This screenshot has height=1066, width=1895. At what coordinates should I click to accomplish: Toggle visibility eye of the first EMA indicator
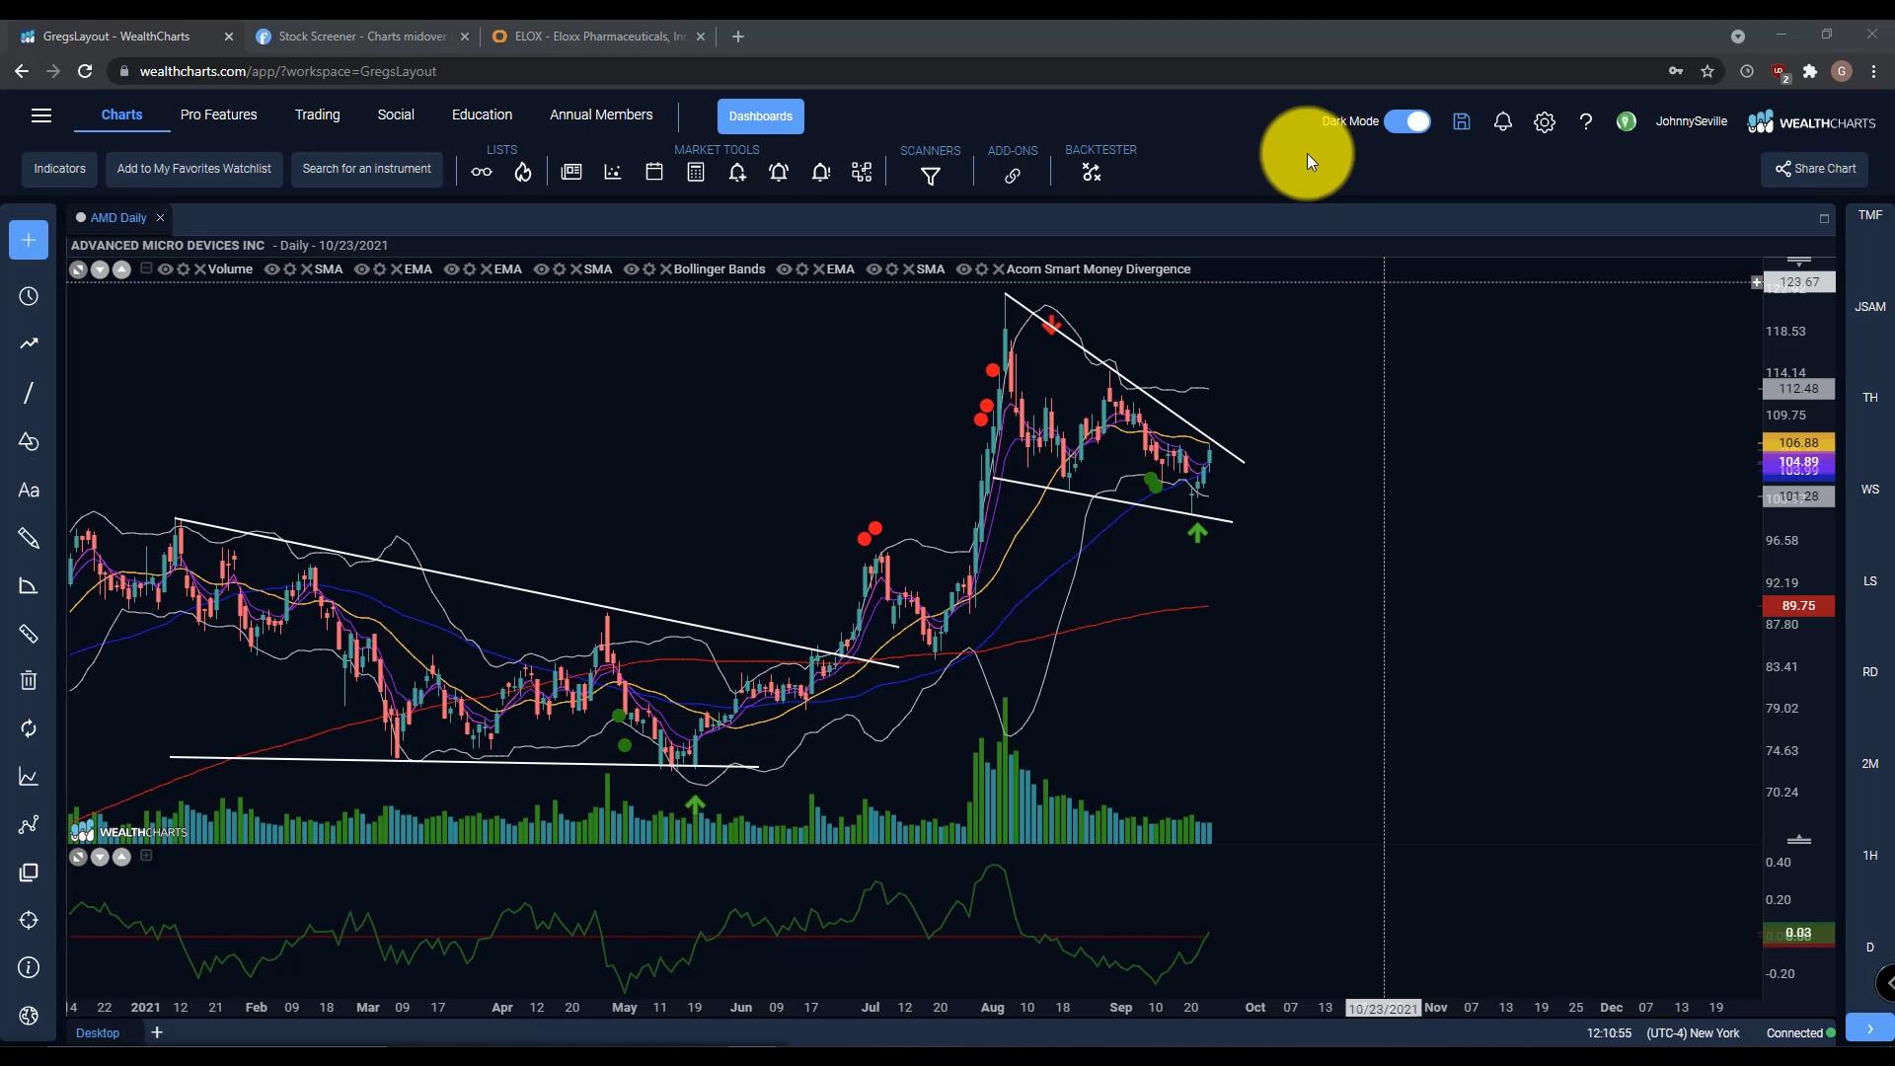coord(361,269)
